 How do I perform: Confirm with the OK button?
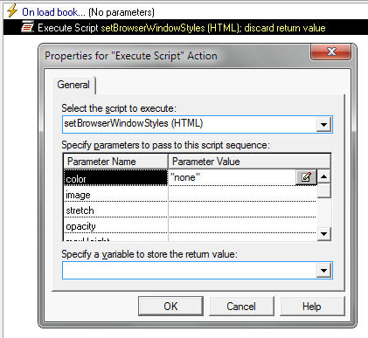(170, 307)
